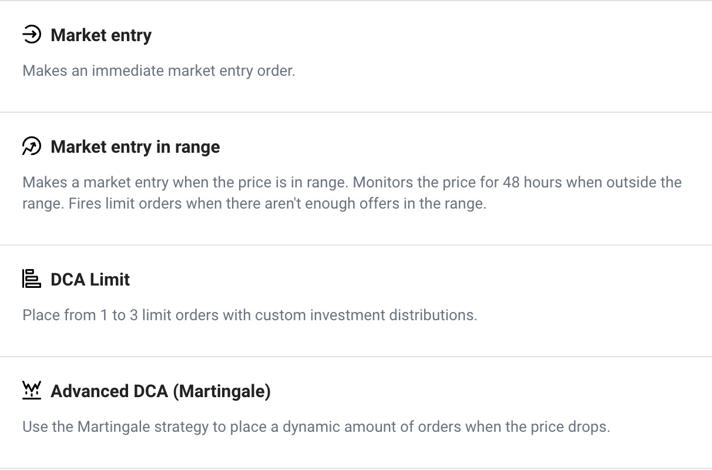
Task: Choose the DCA Limit heading
Action: tap(90, 279)
